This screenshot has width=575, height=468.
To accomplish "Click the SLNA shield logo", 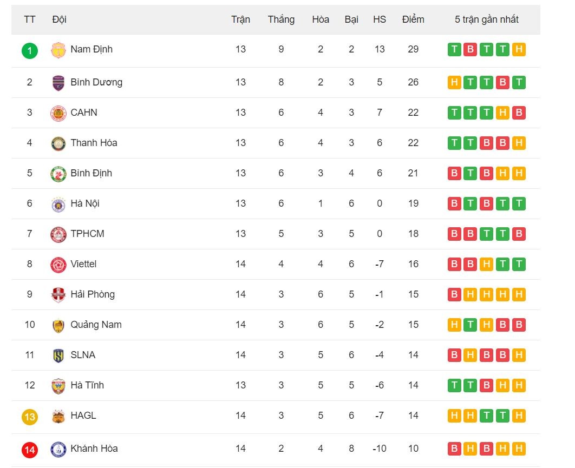I will (x=58, y=355).
